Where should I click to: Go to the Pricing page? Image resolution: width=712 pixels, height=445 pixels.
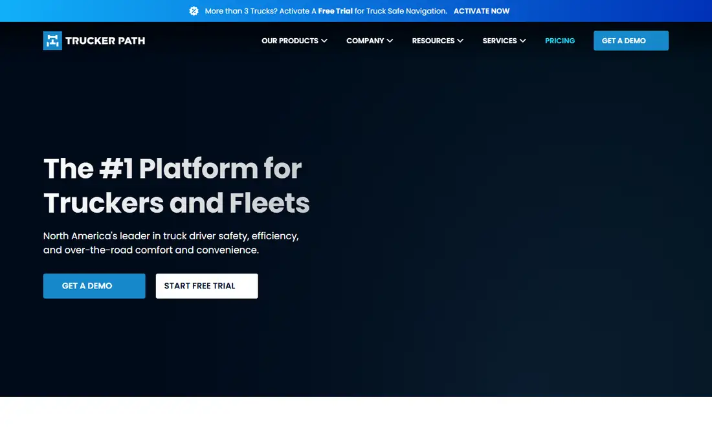(560, 40)
